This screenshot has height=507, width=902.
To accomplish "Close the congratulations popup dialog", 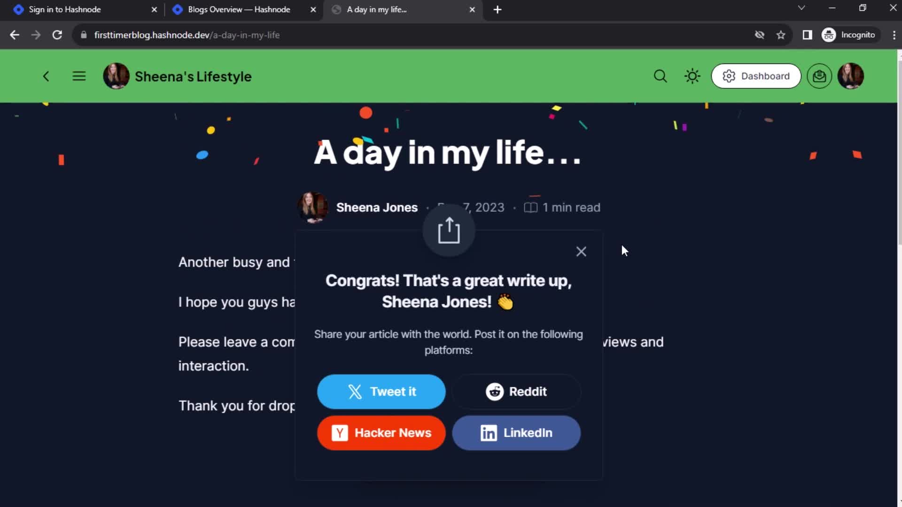I will click(581, 251).
